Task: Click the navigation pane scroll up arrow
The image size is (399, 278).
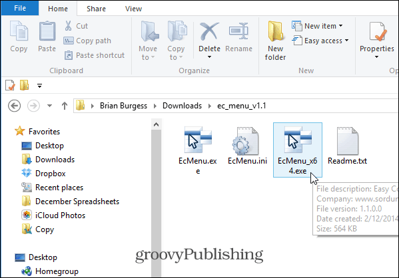Action: pos(157,124)
